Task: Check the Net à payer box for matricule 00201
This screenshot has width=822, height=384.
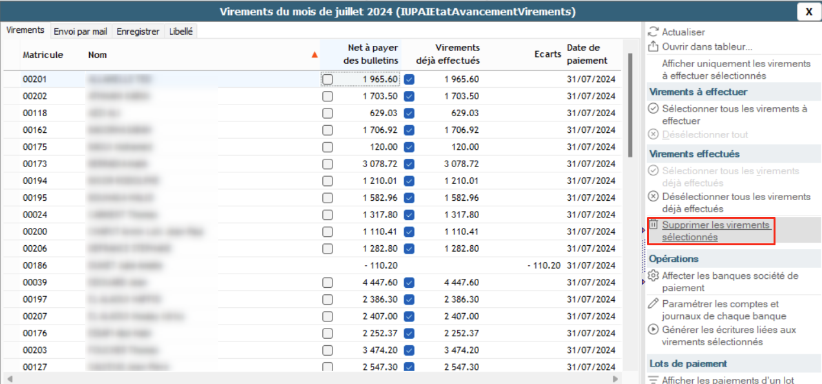Action: click(328, 79)
